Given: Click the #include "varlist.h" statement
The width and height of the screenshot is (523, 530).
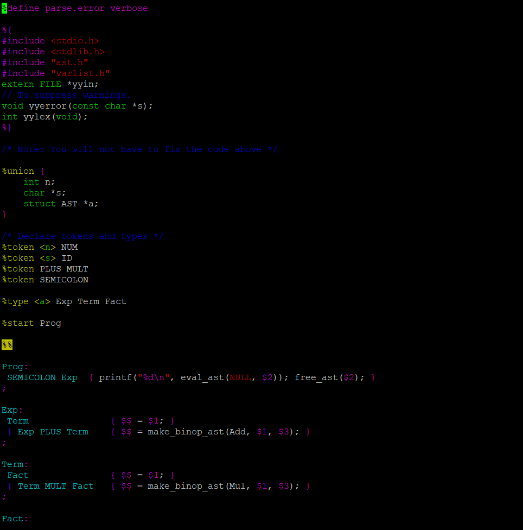Looking at the screenshot, I should 54,73.
